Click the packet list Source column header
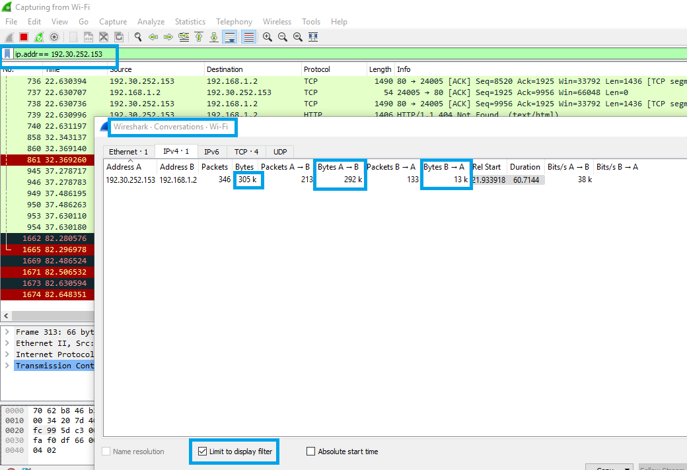 point(155,69)
